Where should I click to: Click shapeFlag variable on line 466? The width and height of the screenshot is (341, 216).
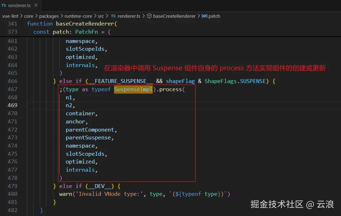click(180, 81)
